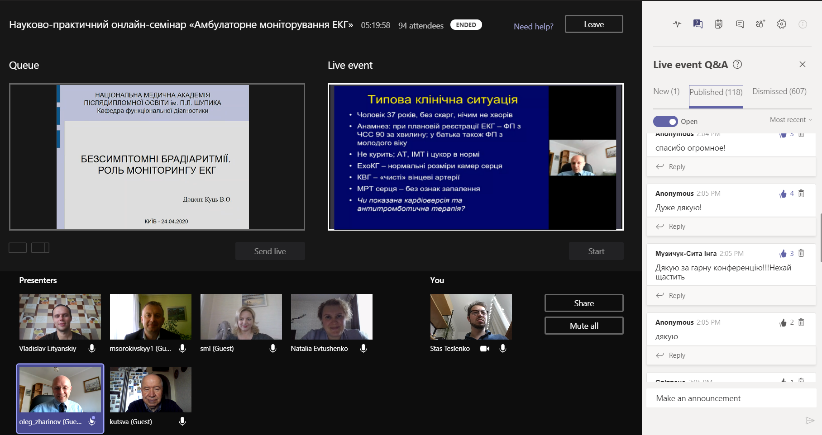Switch to Published (118) tab

[716, 96]
